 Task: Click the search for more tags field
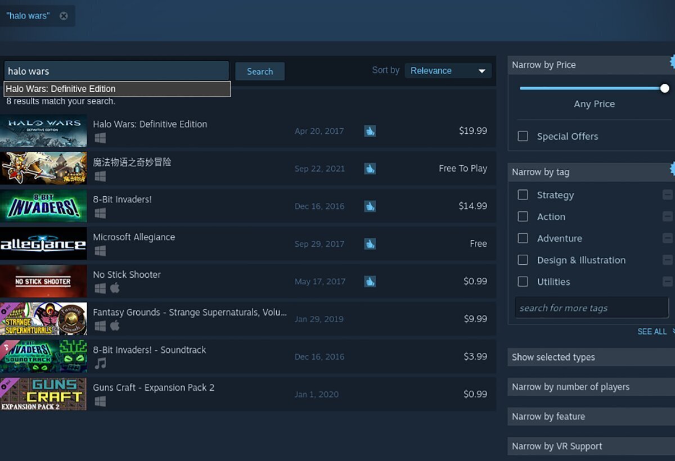pyautogui.click(x=592, y=308)
